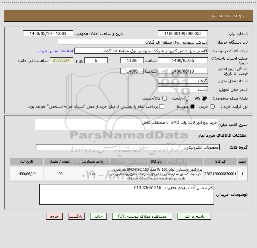
Task: Click the goods group field محصولات الکترونیکی
Action: (x=128, y=147)
